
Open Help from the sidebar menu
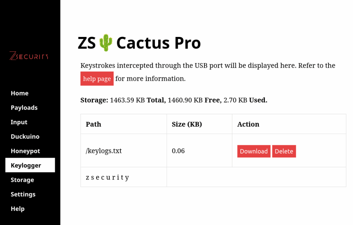point(18,209)
